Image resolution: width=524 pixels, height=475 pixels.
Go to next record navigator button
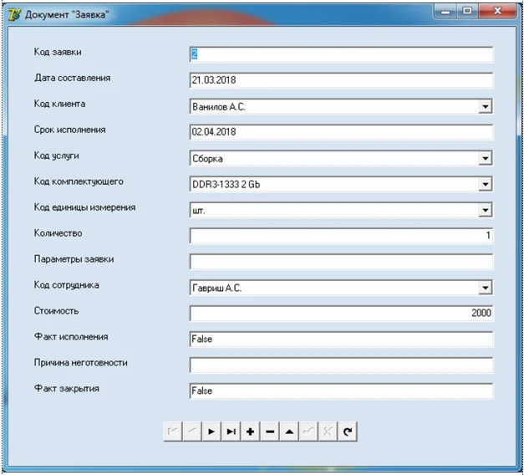coord(211,432)
